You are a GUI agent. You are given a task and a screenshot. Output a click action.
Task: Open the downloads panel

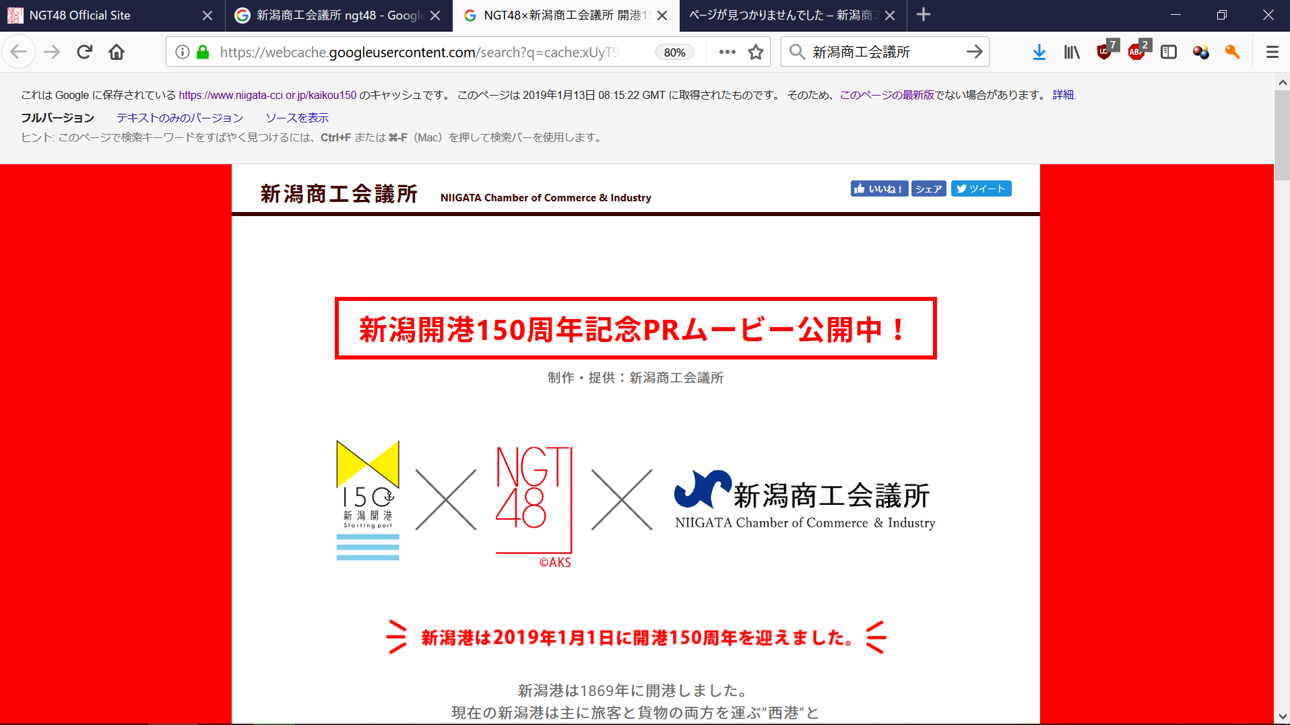[1039, 52]
